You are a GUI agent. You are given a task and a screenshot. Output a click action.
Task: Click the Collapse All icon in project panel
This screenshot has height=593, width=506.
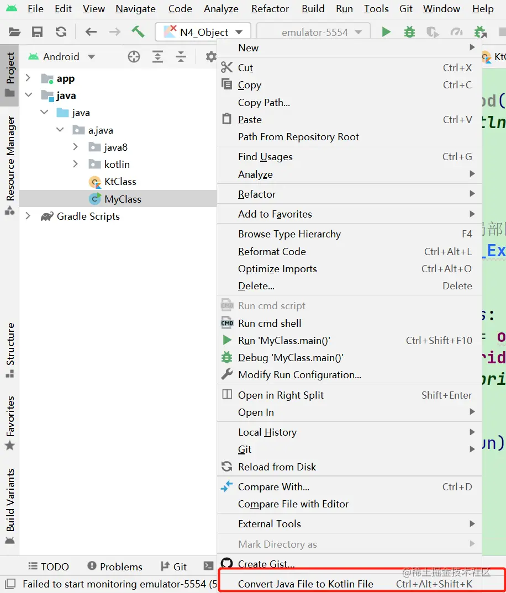tap(181, 57)
